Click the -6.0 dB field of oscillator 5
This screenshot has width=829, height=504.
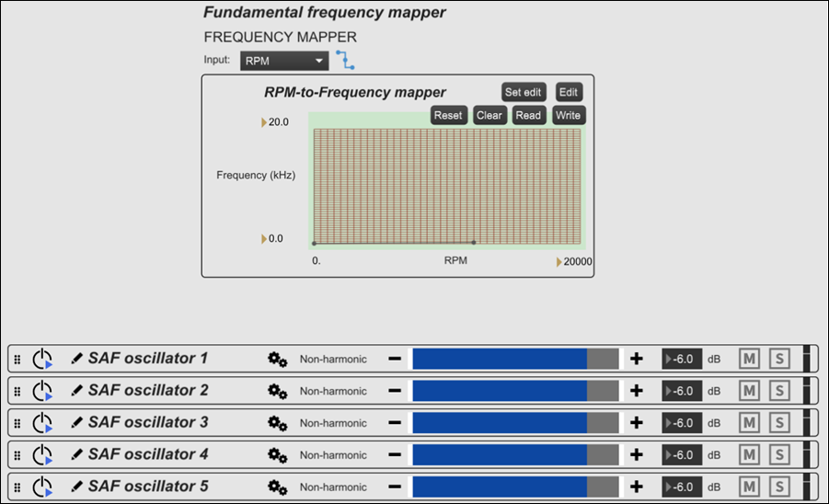(682, 487)
